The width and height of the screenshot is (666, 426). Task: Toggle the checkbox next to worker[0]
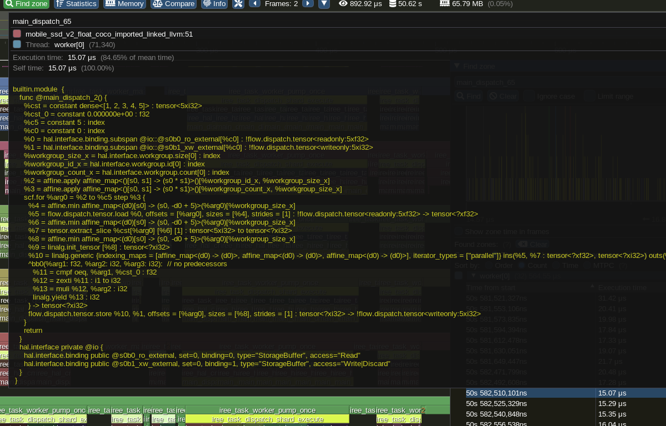click(x=459, y=276)
